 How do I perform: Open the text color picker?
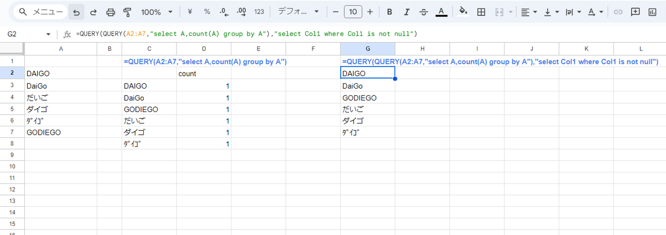441,12
